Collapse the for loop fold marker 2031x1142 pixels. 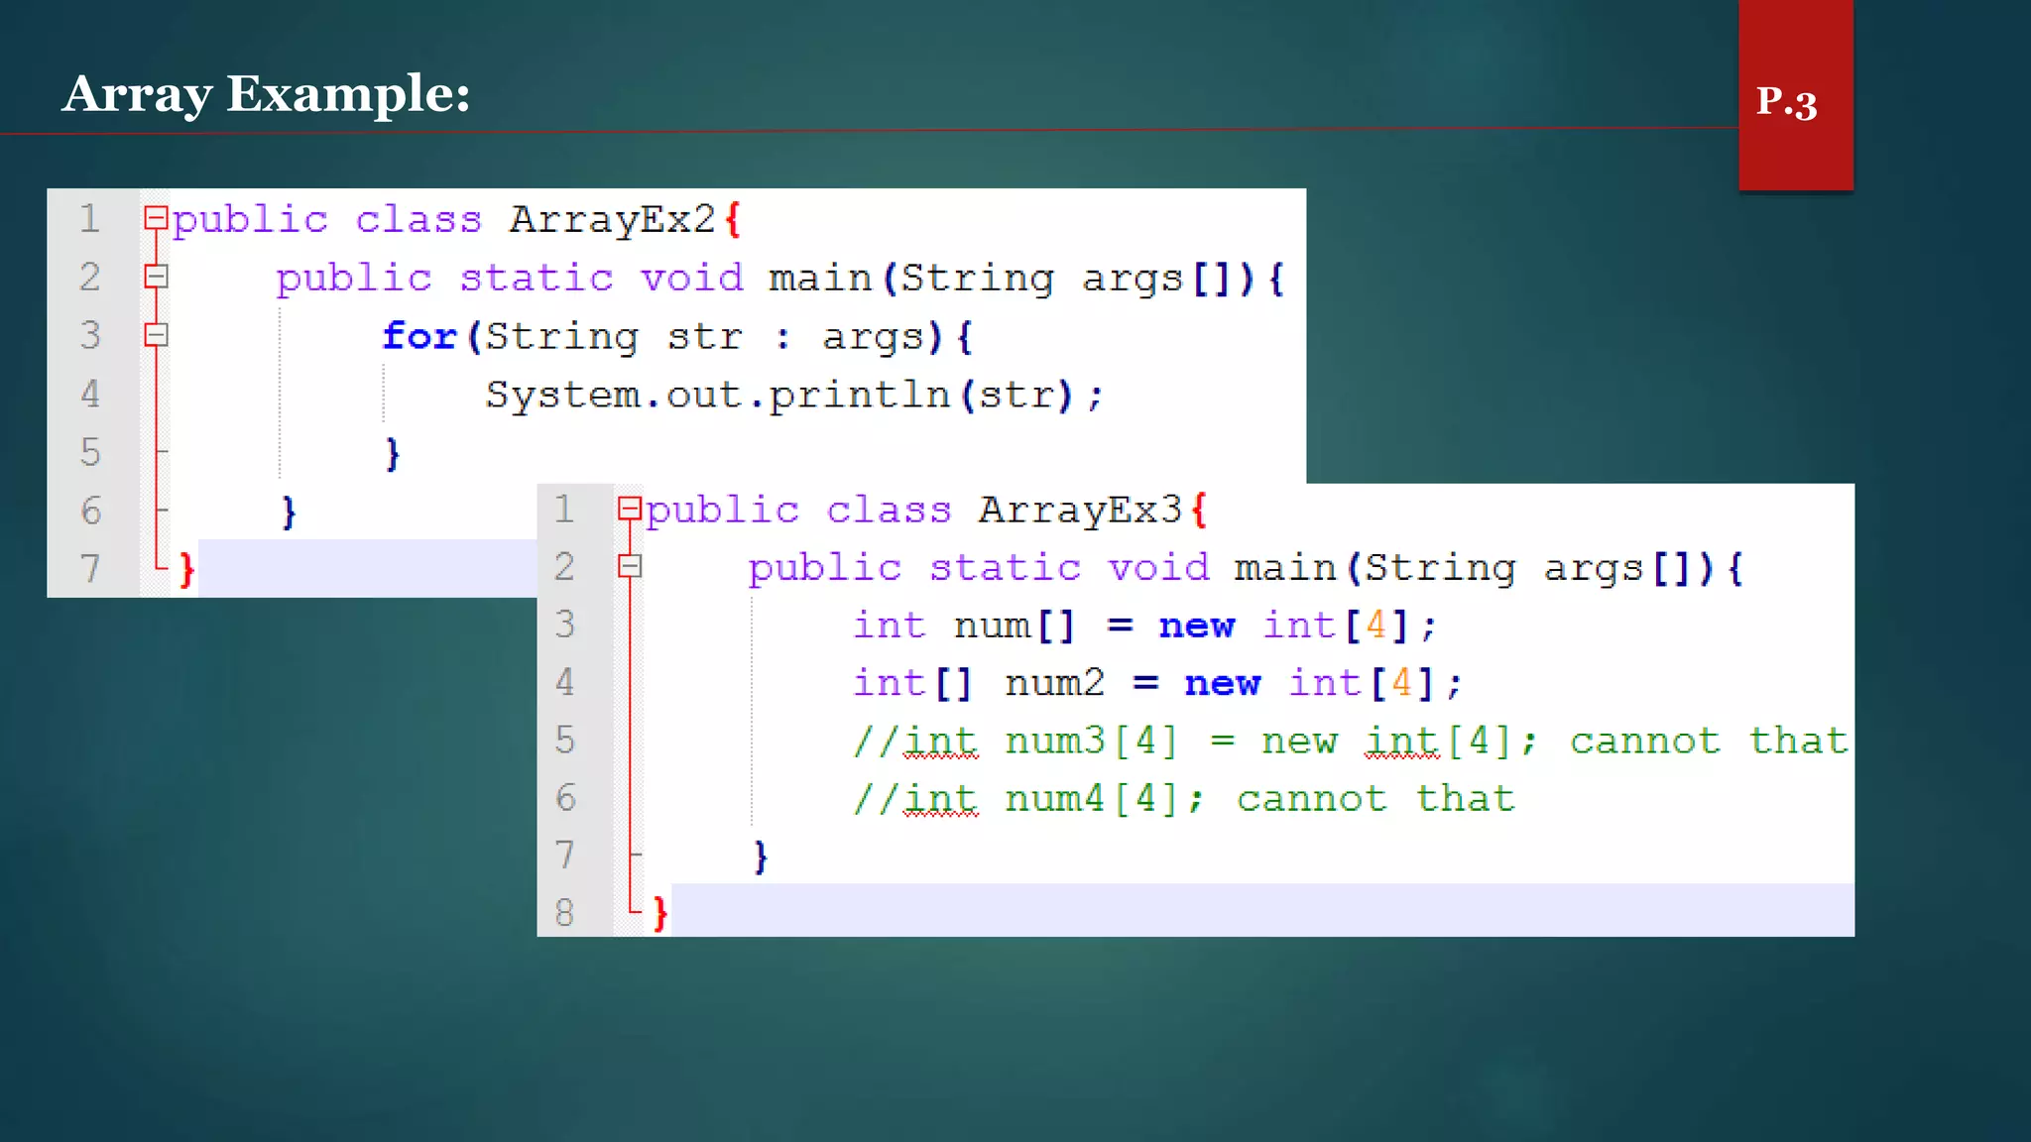pyautogui.click(x=156, y=335)
